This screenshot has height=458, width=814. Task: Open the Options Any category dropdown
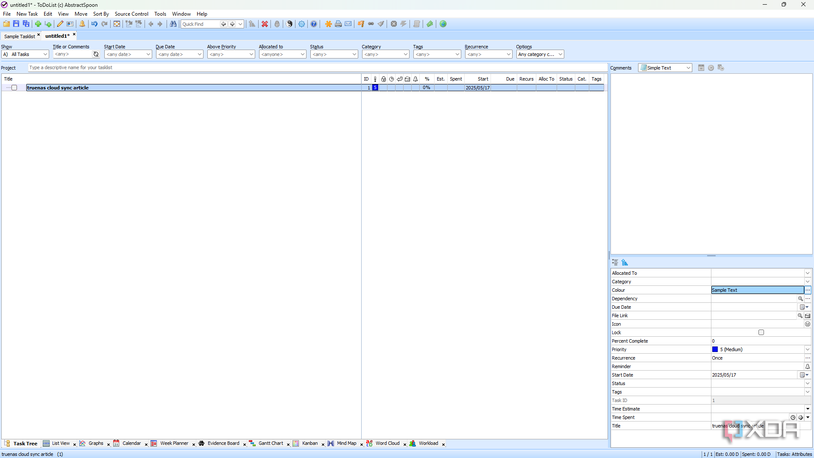540,54
